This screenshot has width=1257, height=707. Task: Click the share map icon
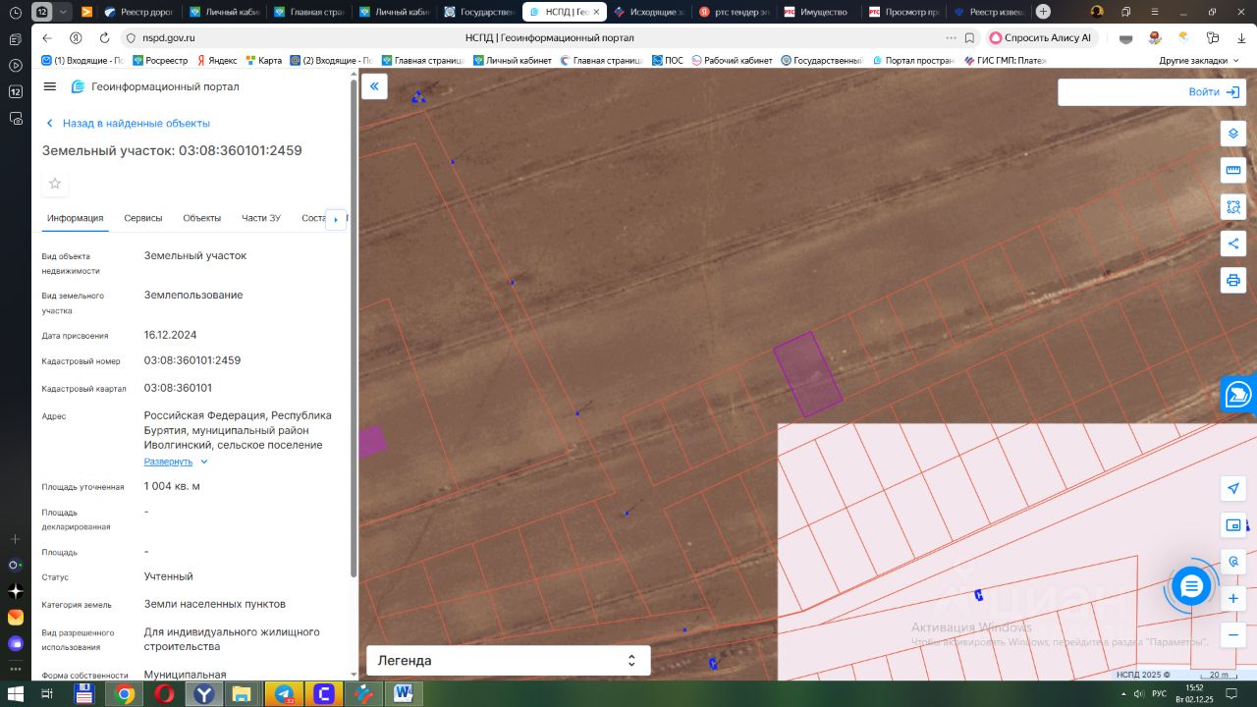[1233, 244]
